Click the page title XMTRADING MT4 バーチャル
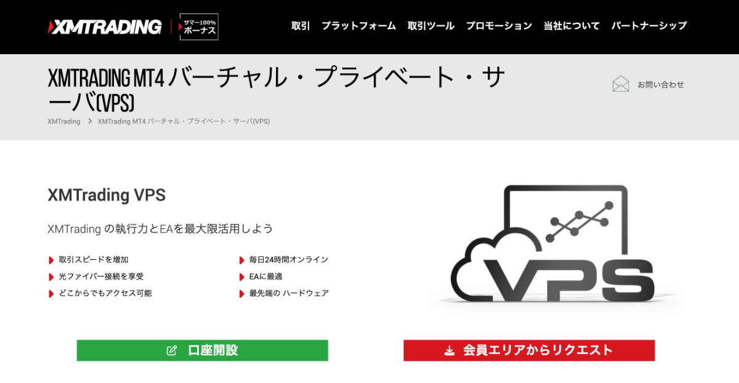 tap(276, 90)
